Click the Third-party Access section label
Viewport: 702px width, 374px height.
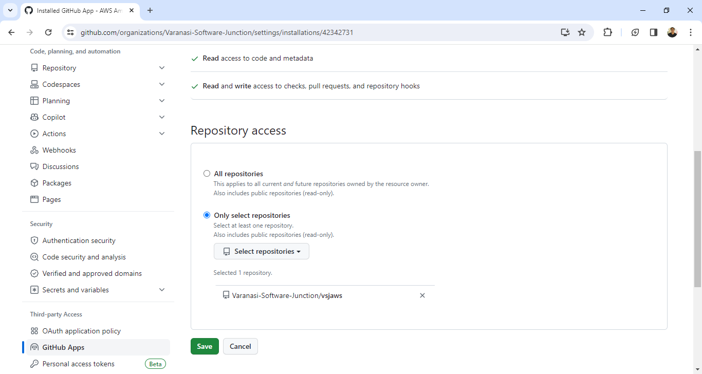[x=56, y=314]
